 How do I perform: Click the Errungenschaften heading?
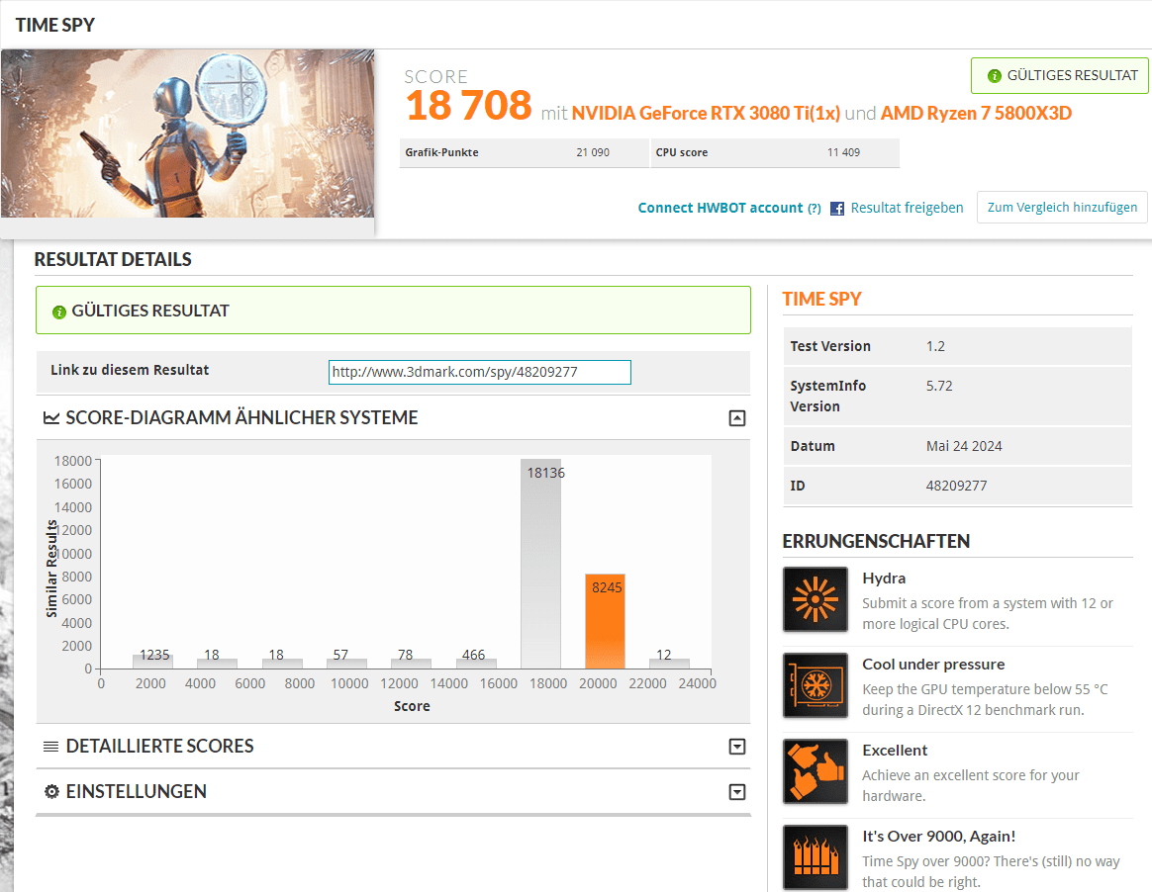coord(876,542)
